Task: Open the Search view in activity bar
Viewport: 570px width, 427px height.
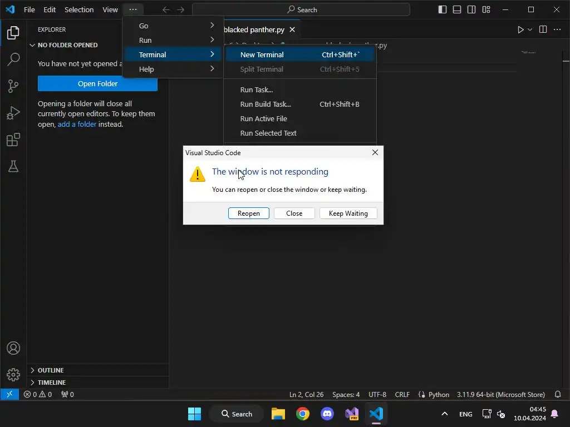Action: coord(13,59)
